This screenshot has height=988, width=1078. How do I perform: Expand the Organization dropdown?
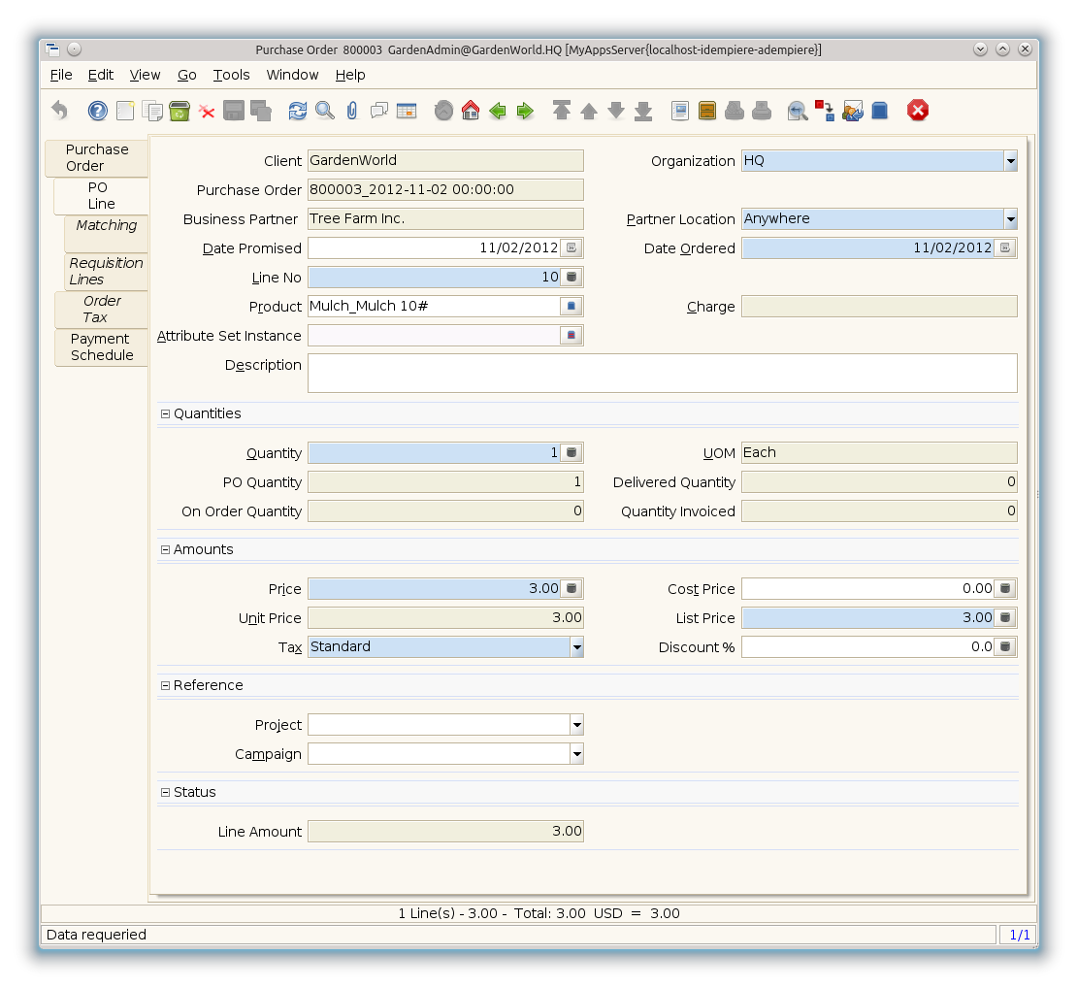point(1010,161)
